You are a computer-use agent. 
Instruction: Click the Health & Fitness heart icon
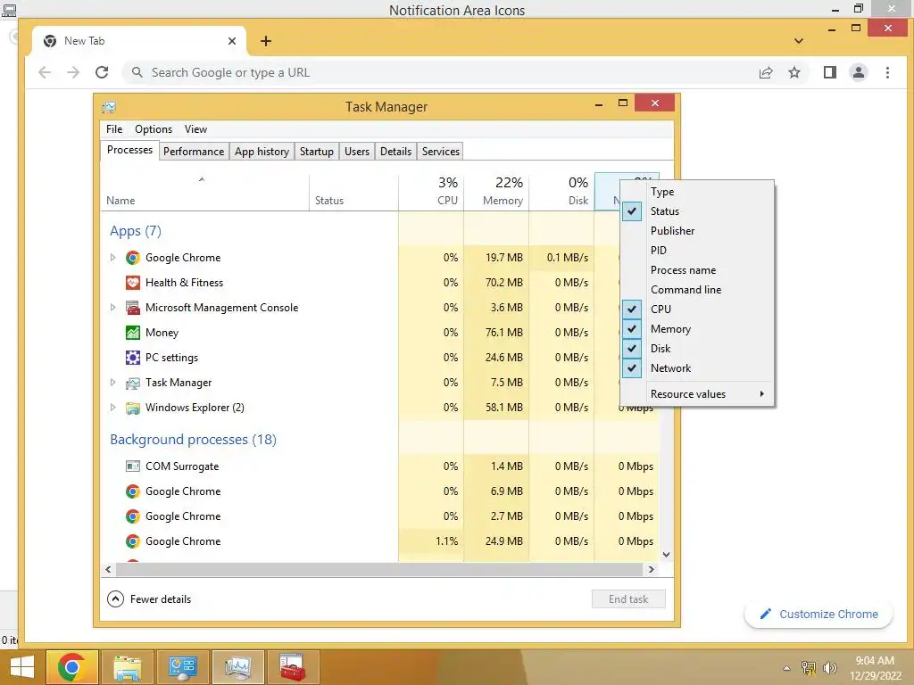pyautogui.click(x=133, y=283)
